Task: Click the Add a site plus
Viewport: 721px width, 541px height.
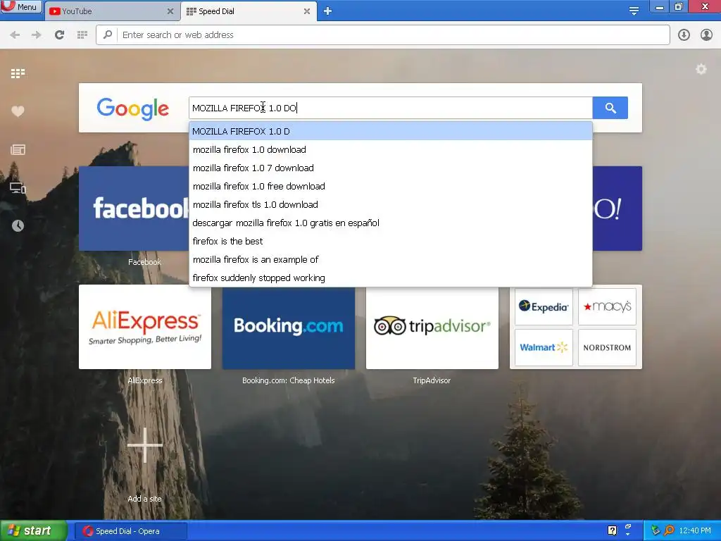Action: click(145, 445)
